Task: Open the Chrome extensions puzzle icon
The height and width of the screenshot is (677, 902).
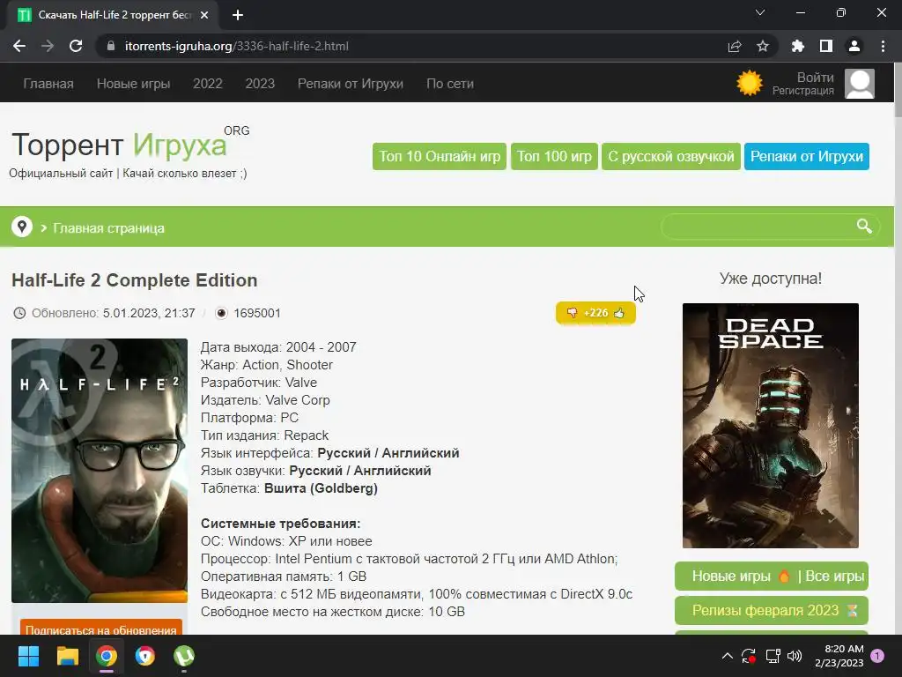Action: pyautogui.click(x=797, y=46)
